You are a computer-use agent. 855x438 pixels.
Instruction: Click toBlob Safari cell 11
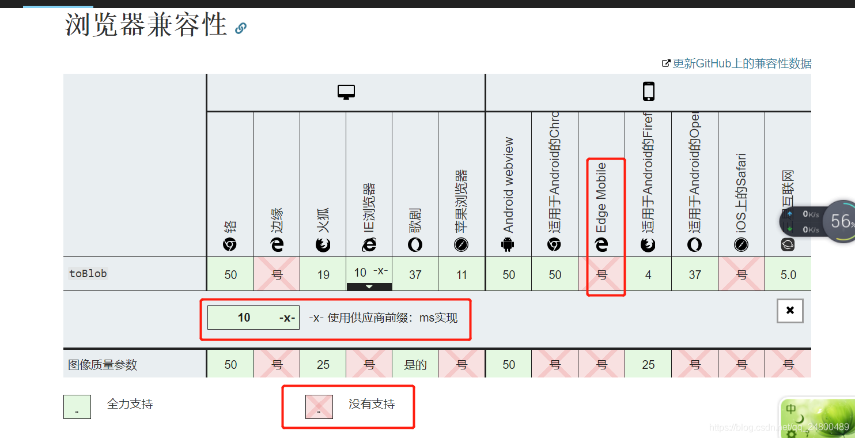coord(461,274)
